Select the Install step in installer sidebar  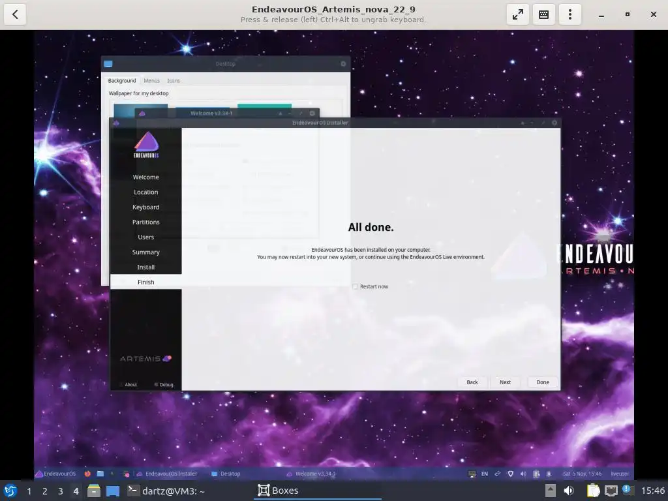145,267
